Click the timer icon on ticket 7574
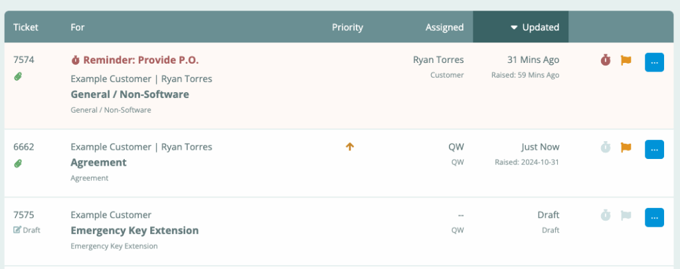This screenshot has height=269, width=680. [x=605, y=60]
